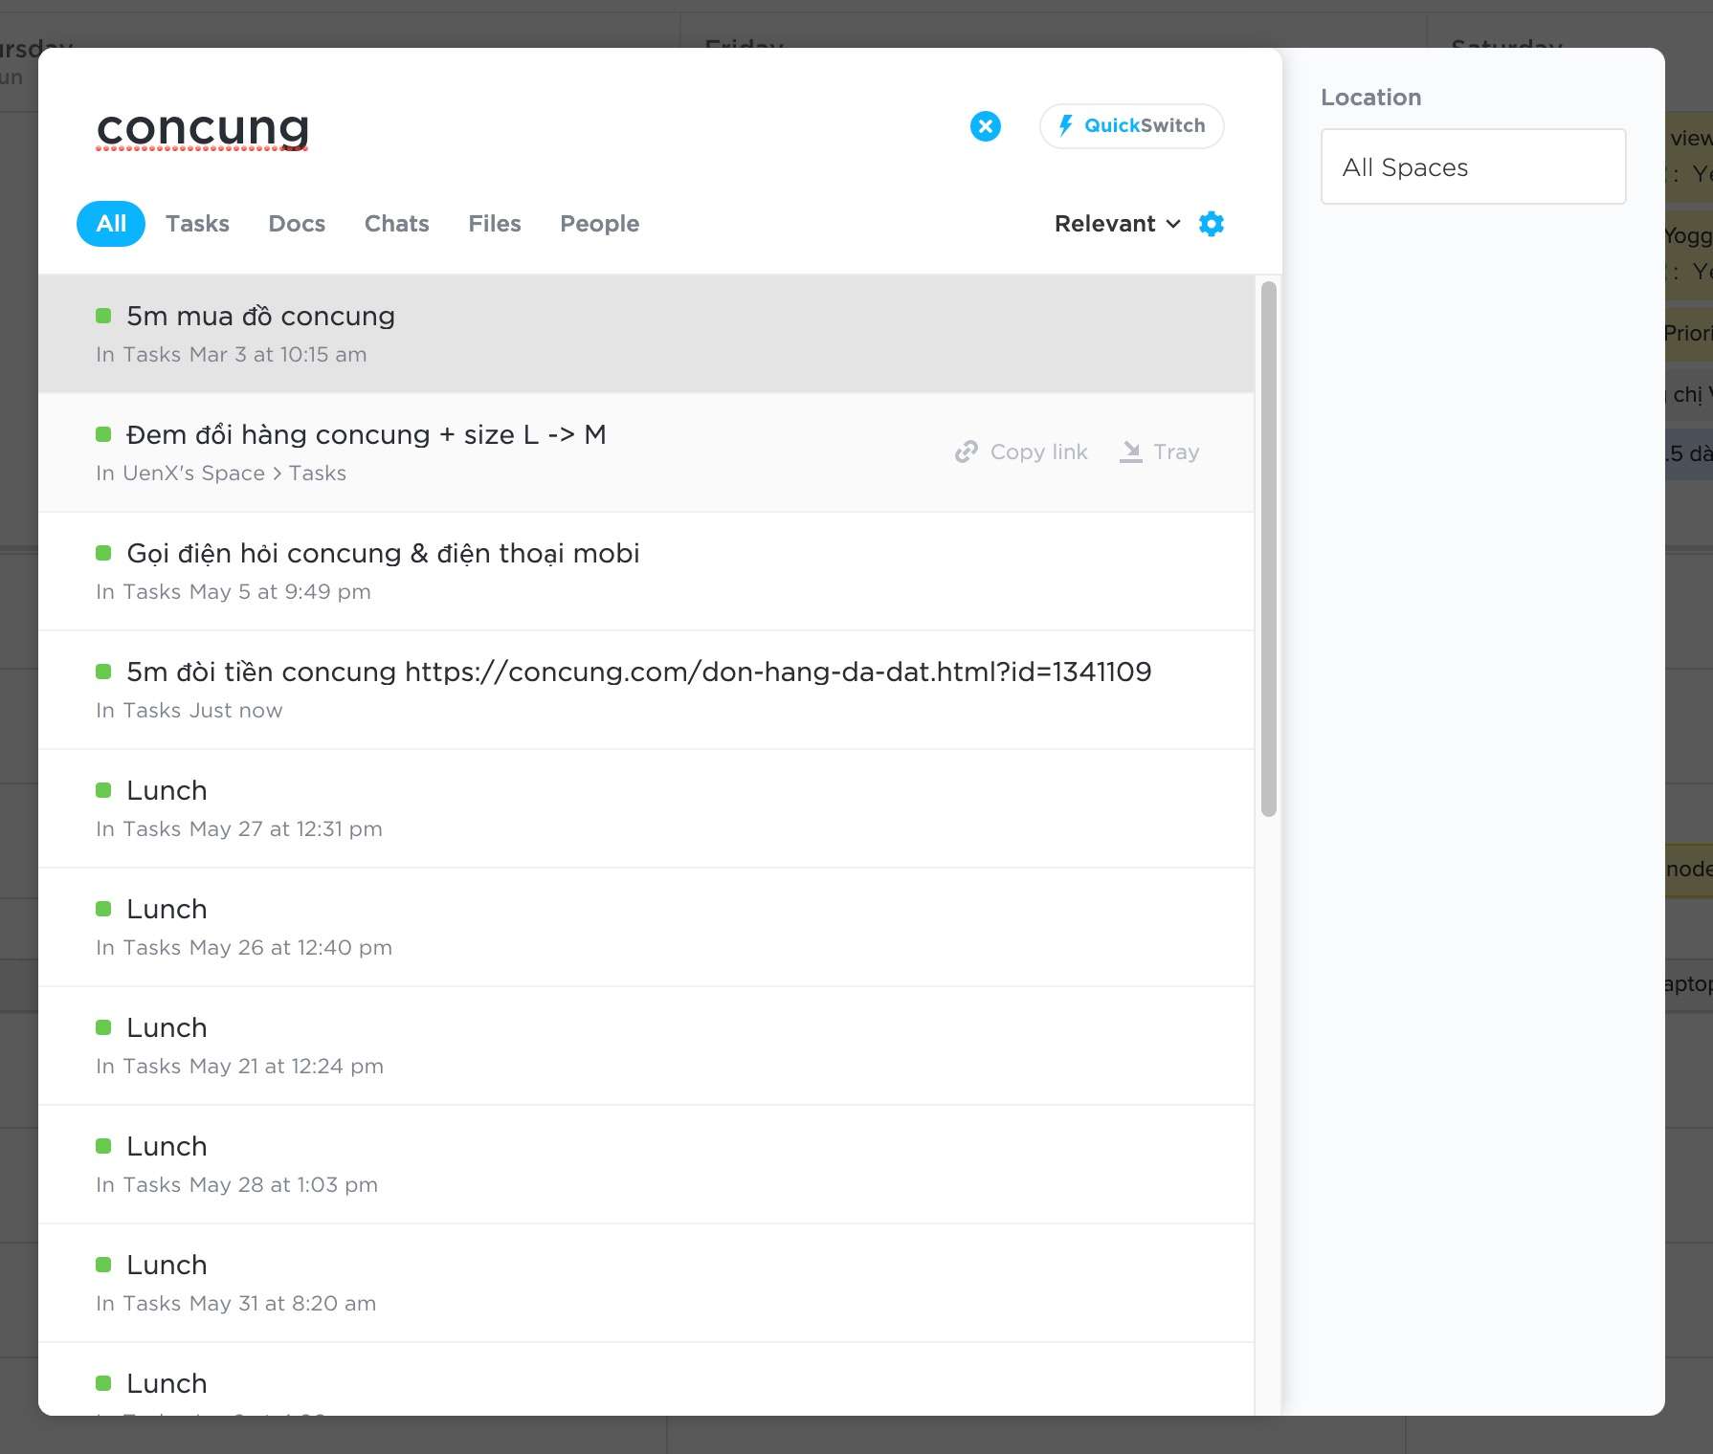Open Lunch task from May 28 at 1:03 pm
The width and height of the screenshot is (1713, 1454).
[x=646, y=1164]
